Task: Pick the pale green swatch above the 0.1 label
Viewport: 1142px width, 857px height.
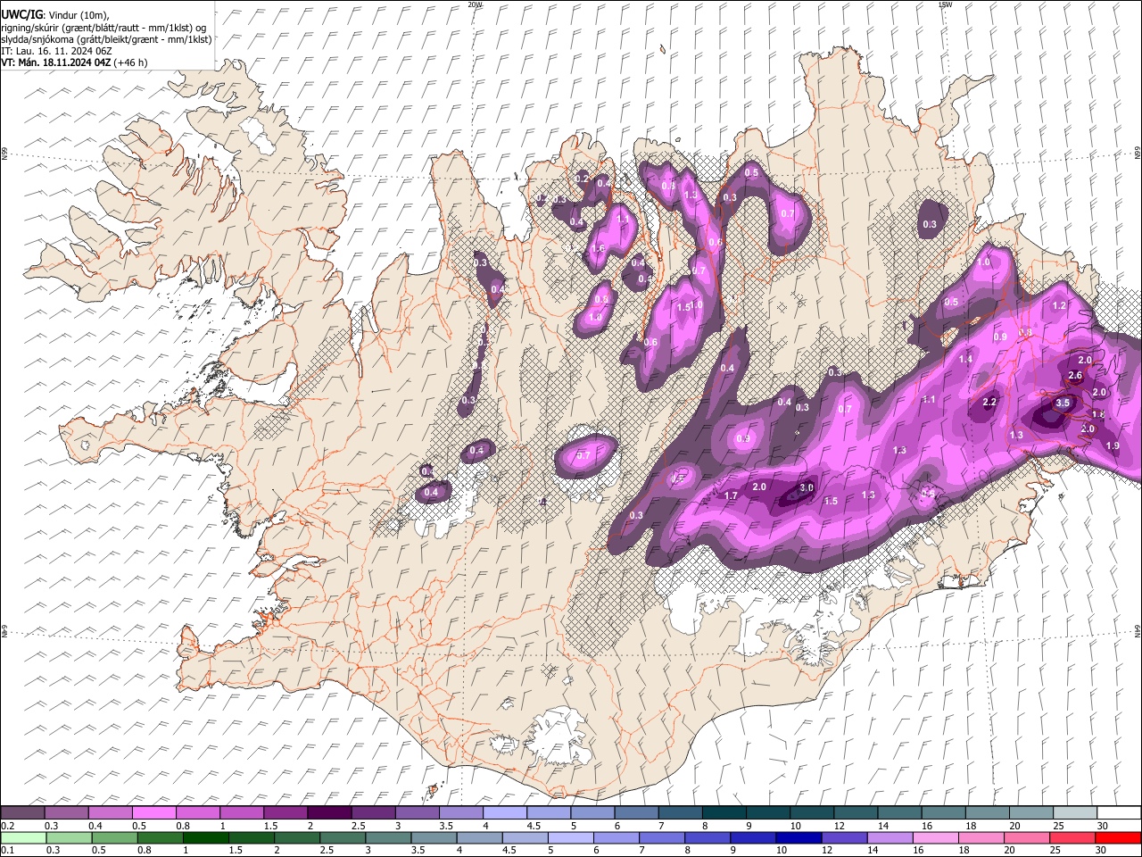Action: (23, 837)
